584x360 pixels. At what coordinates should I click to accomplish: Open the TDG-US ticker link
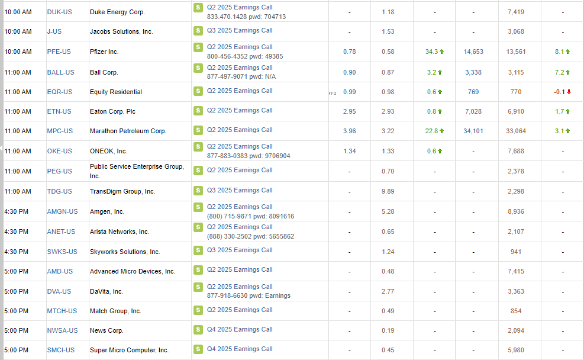[60, 192]
